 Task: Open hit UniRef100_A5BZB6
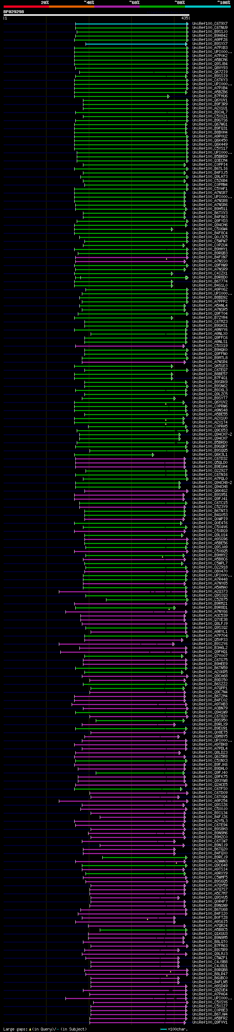coord(210,92)
